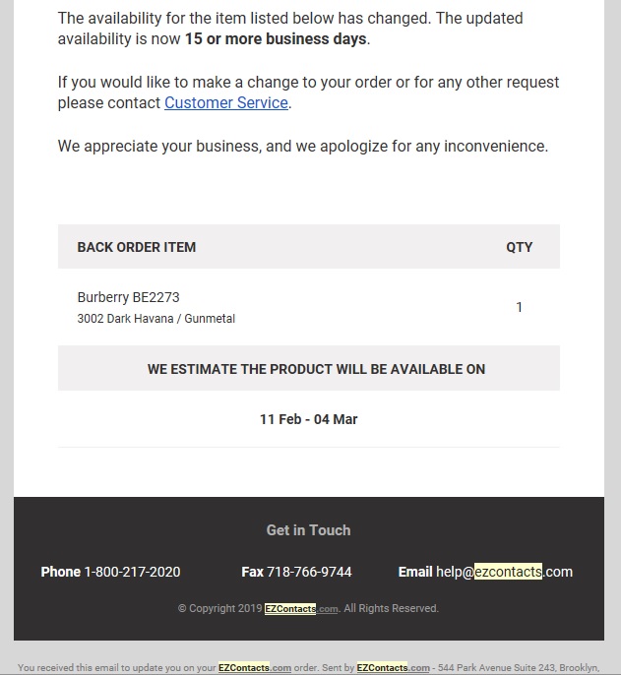
Task: Open EZContacts.com link in copyright line
Action: pyautogui.click(x=301, y=609)
